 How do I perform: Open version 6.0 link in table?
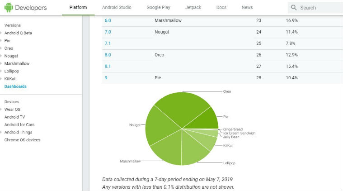pos(108,20)
